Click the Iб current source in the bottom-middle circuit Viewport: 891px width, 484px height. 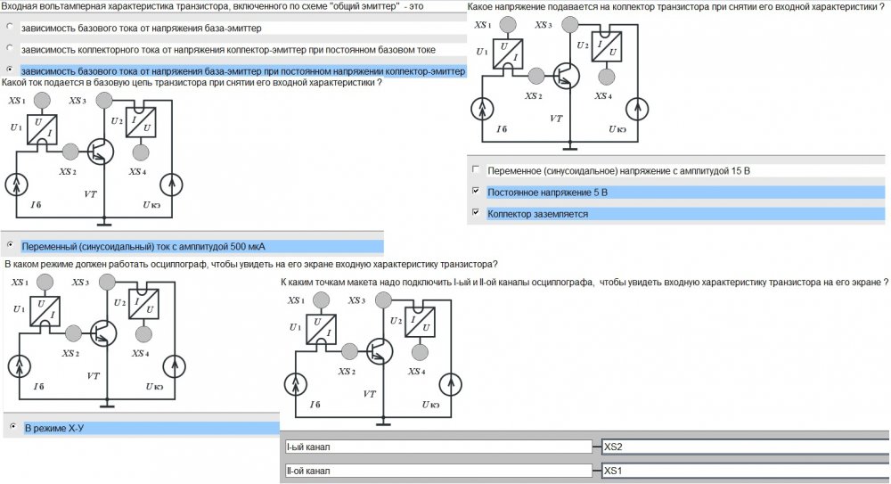click(x=296, y=384)
